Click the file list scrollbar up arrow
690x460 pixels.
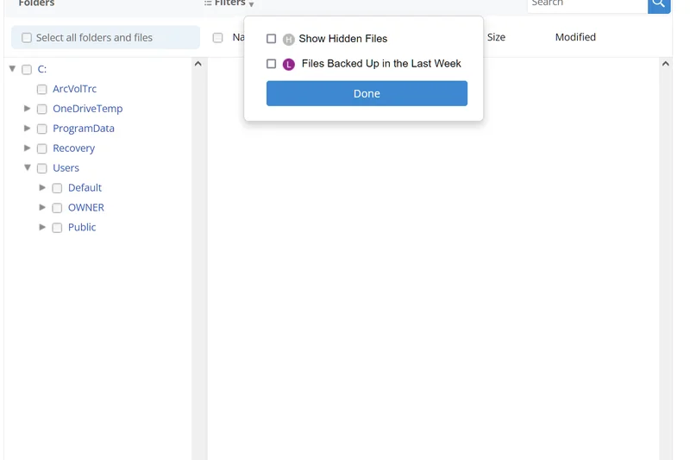pos(665,64)
